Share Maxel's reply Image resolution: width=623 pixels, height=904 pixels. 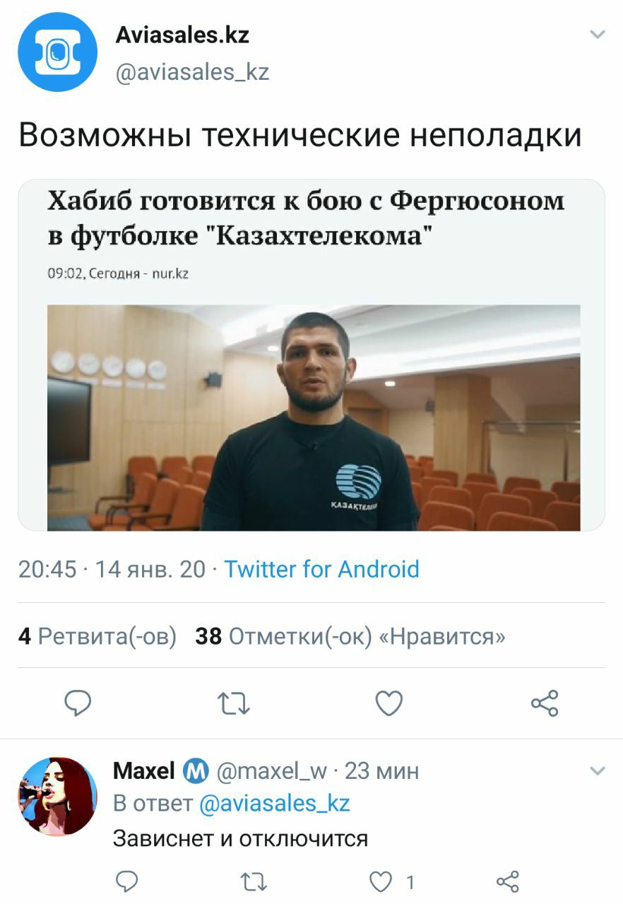508,881
